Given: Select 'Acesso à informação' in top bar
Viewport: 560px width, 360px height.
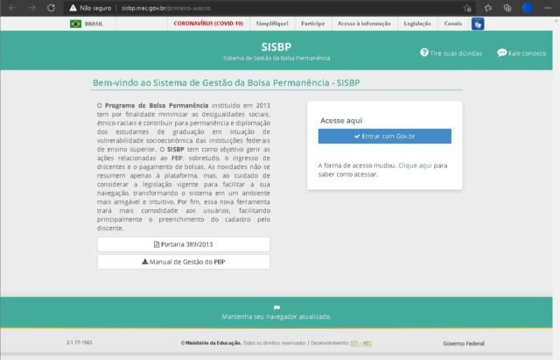Looking at the screenshot, I should [363, 24].
